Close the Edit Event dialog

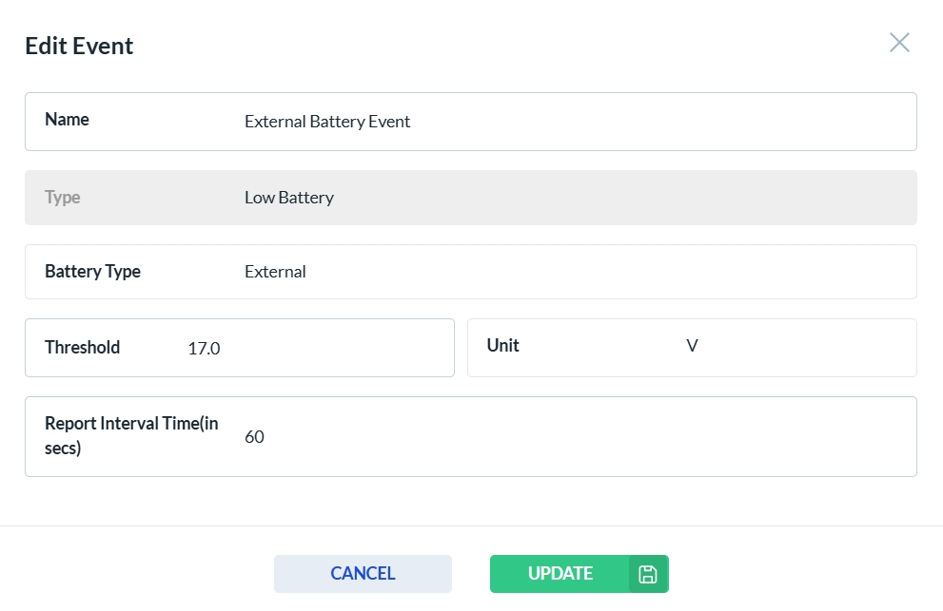click(x=899, y=43)
